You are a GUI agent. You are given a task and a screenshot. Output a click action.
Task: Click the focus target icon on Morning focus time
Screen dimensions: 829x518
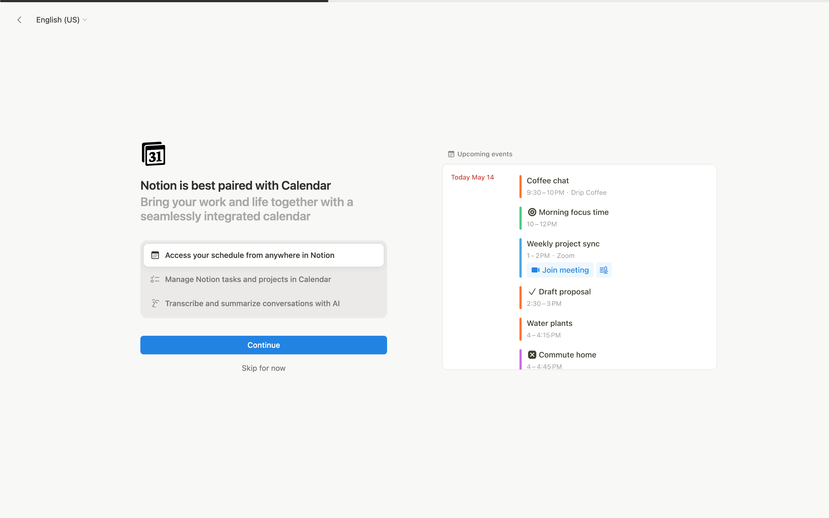(x=532, y=212)
